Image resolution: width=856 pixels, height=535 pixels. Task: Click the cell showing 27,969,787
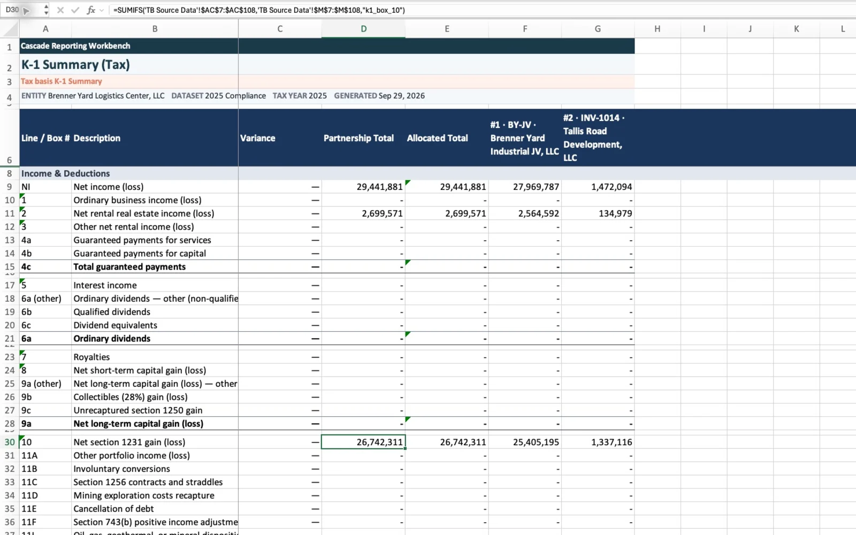[525, 187]
